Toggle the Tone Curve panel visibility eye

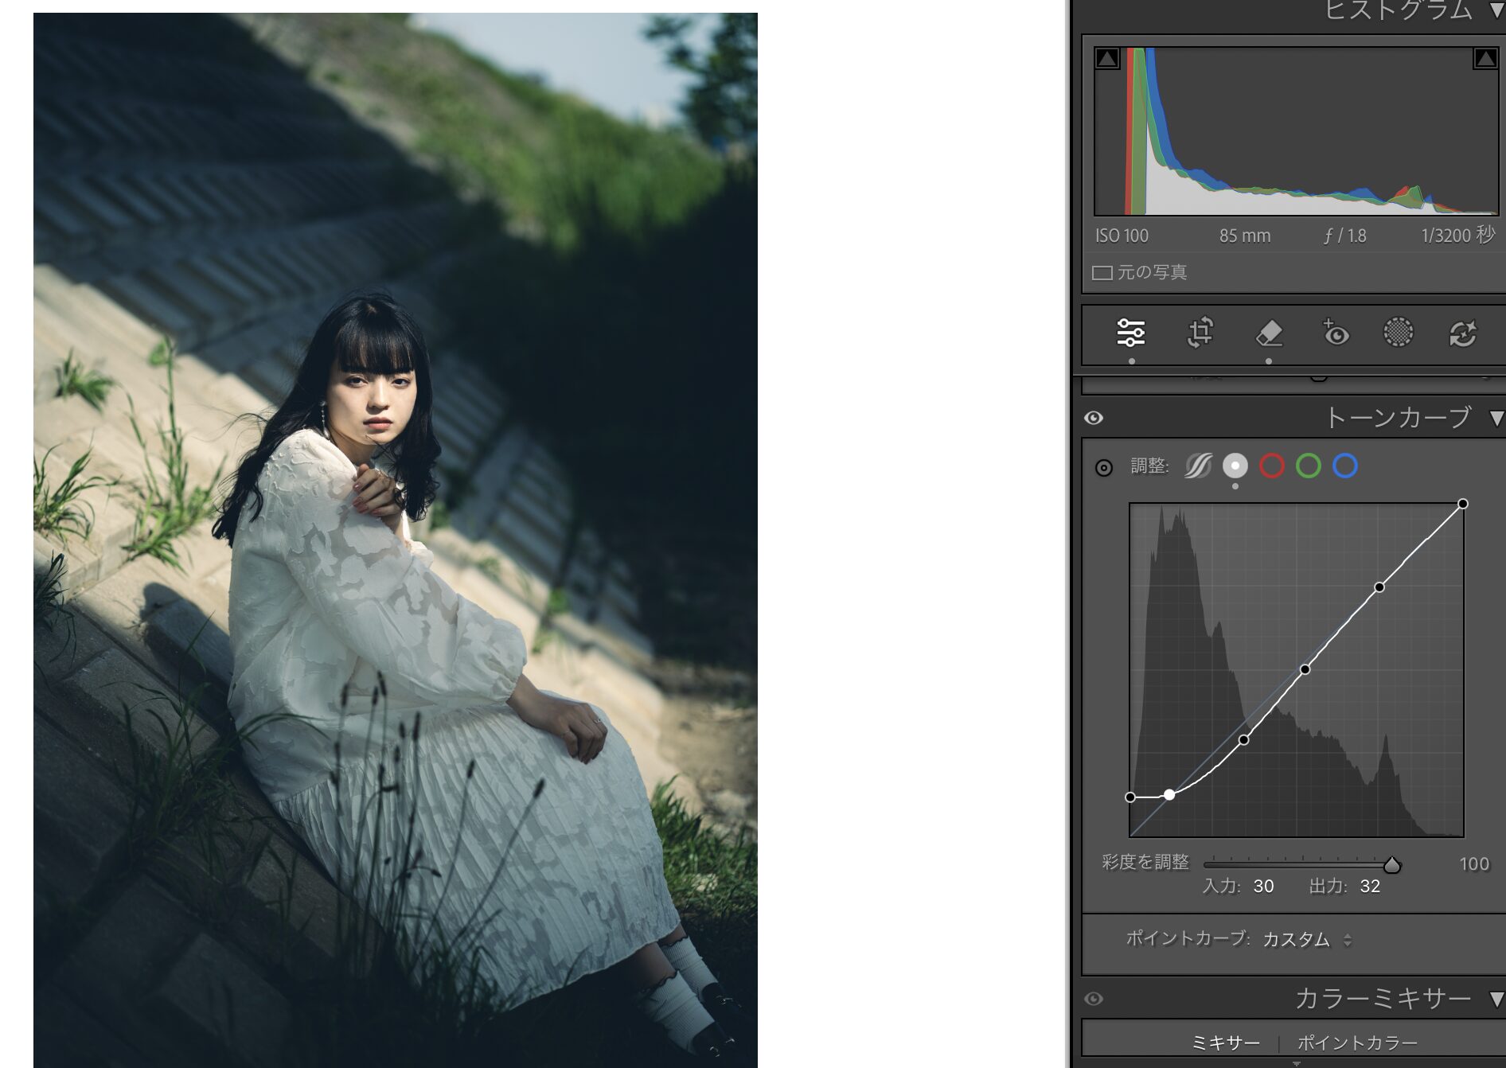(1094, 418)
